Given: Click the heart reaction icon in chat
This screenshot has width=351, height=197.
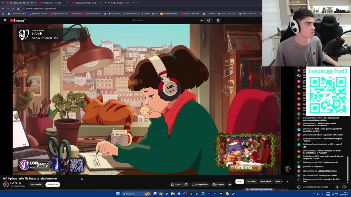Looking at the screenshot, I should (344, 187).
